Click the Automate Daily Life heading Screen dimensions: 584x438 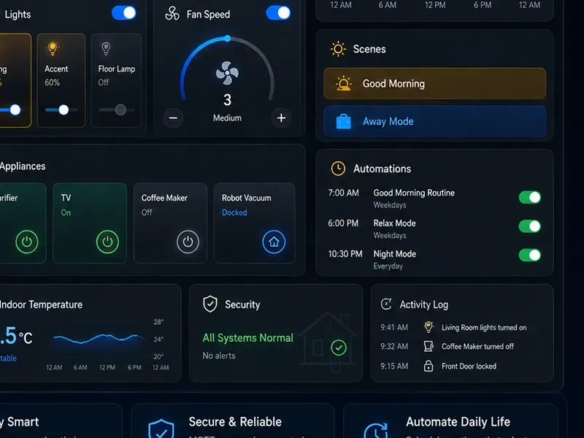[458, 422]
